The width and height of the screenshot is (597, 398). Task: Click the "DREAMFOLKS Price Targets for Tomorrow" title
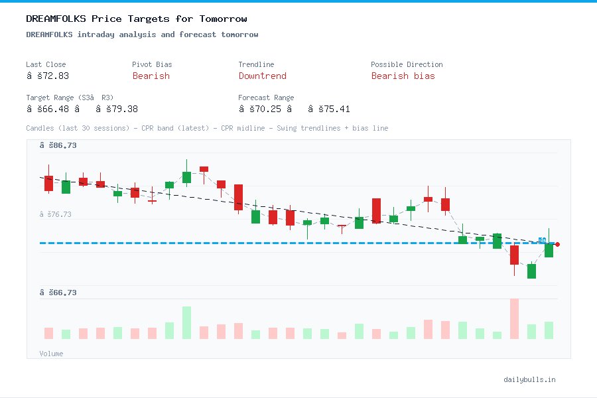tap(136, 19)
